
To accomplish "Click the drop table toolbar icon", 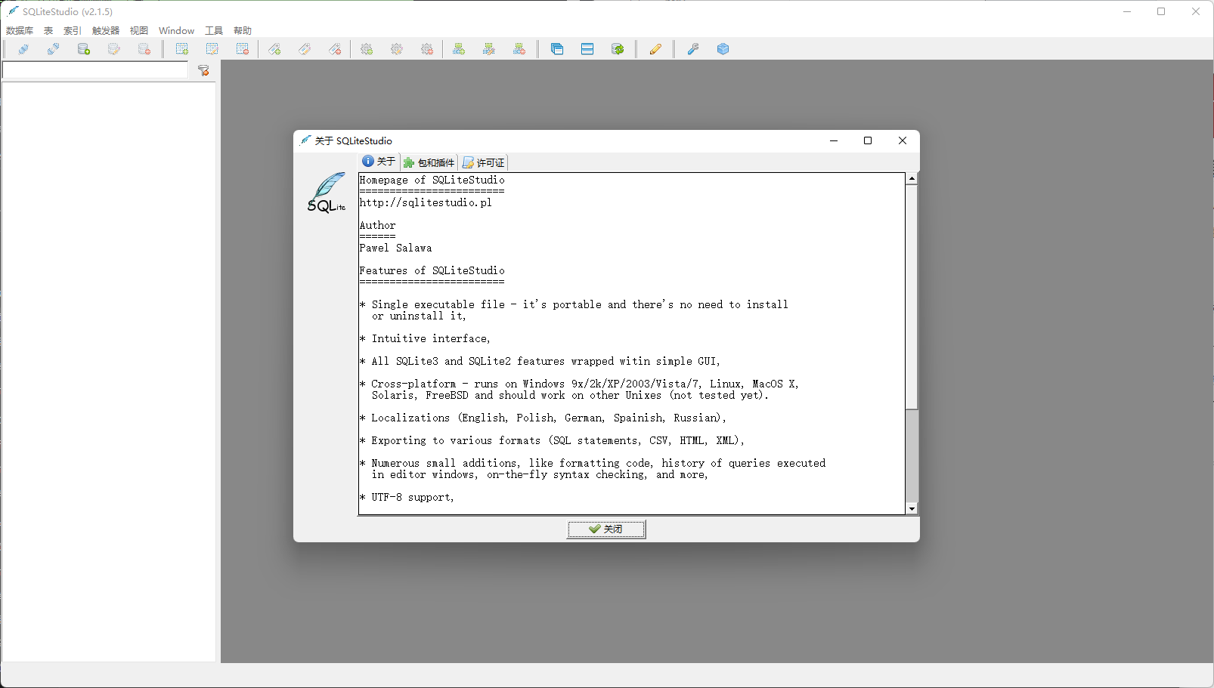I will (x=243, y=49).
